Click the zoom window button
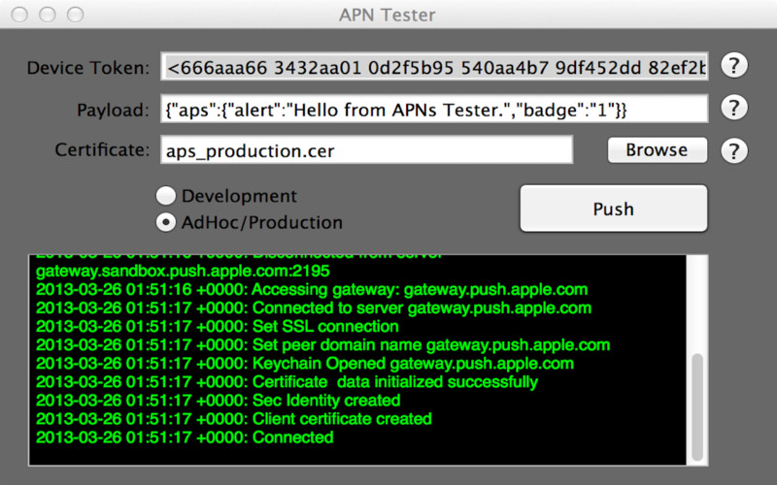Image resolution: width=777 pixels, height=485 pixels. [x=76, y=15]
